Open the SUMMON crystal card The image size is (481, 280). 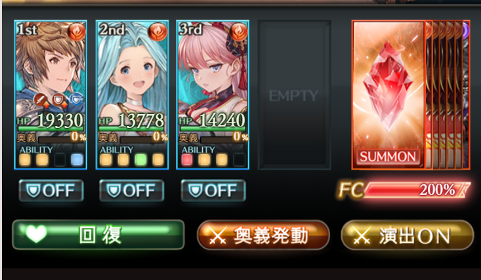(x=388, y=95)
